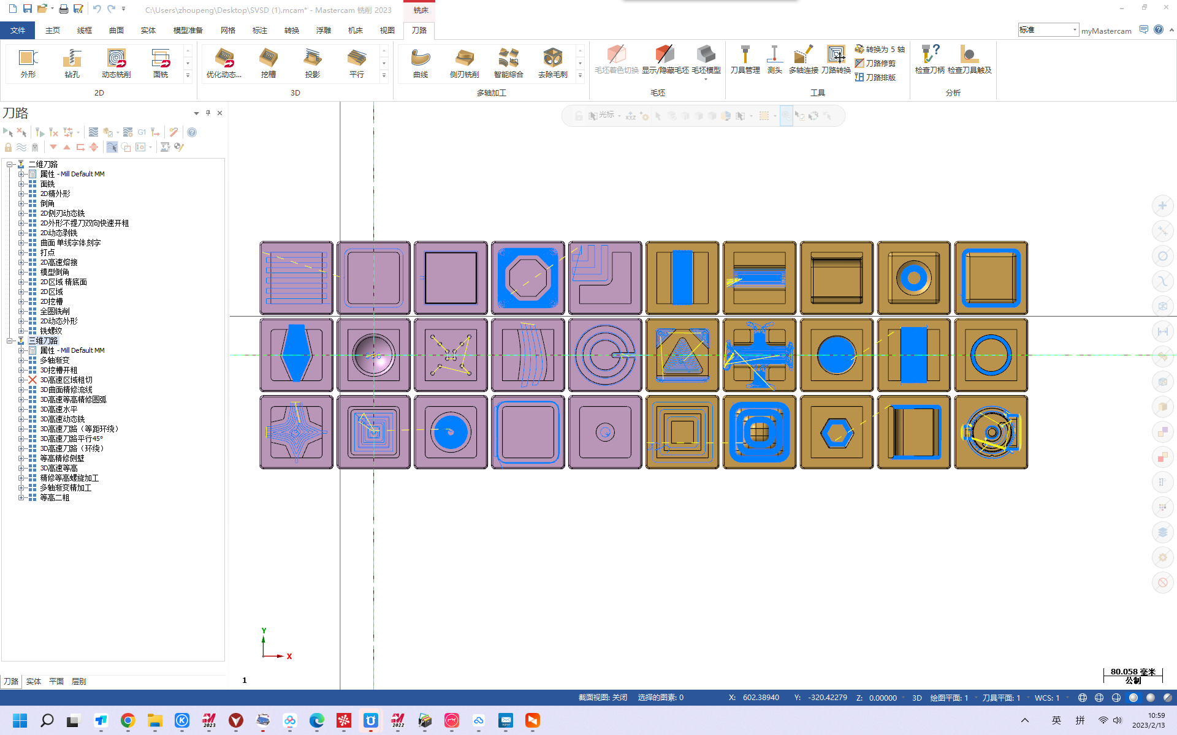Switch to the 层别 levels panel tab

point(78,681)
